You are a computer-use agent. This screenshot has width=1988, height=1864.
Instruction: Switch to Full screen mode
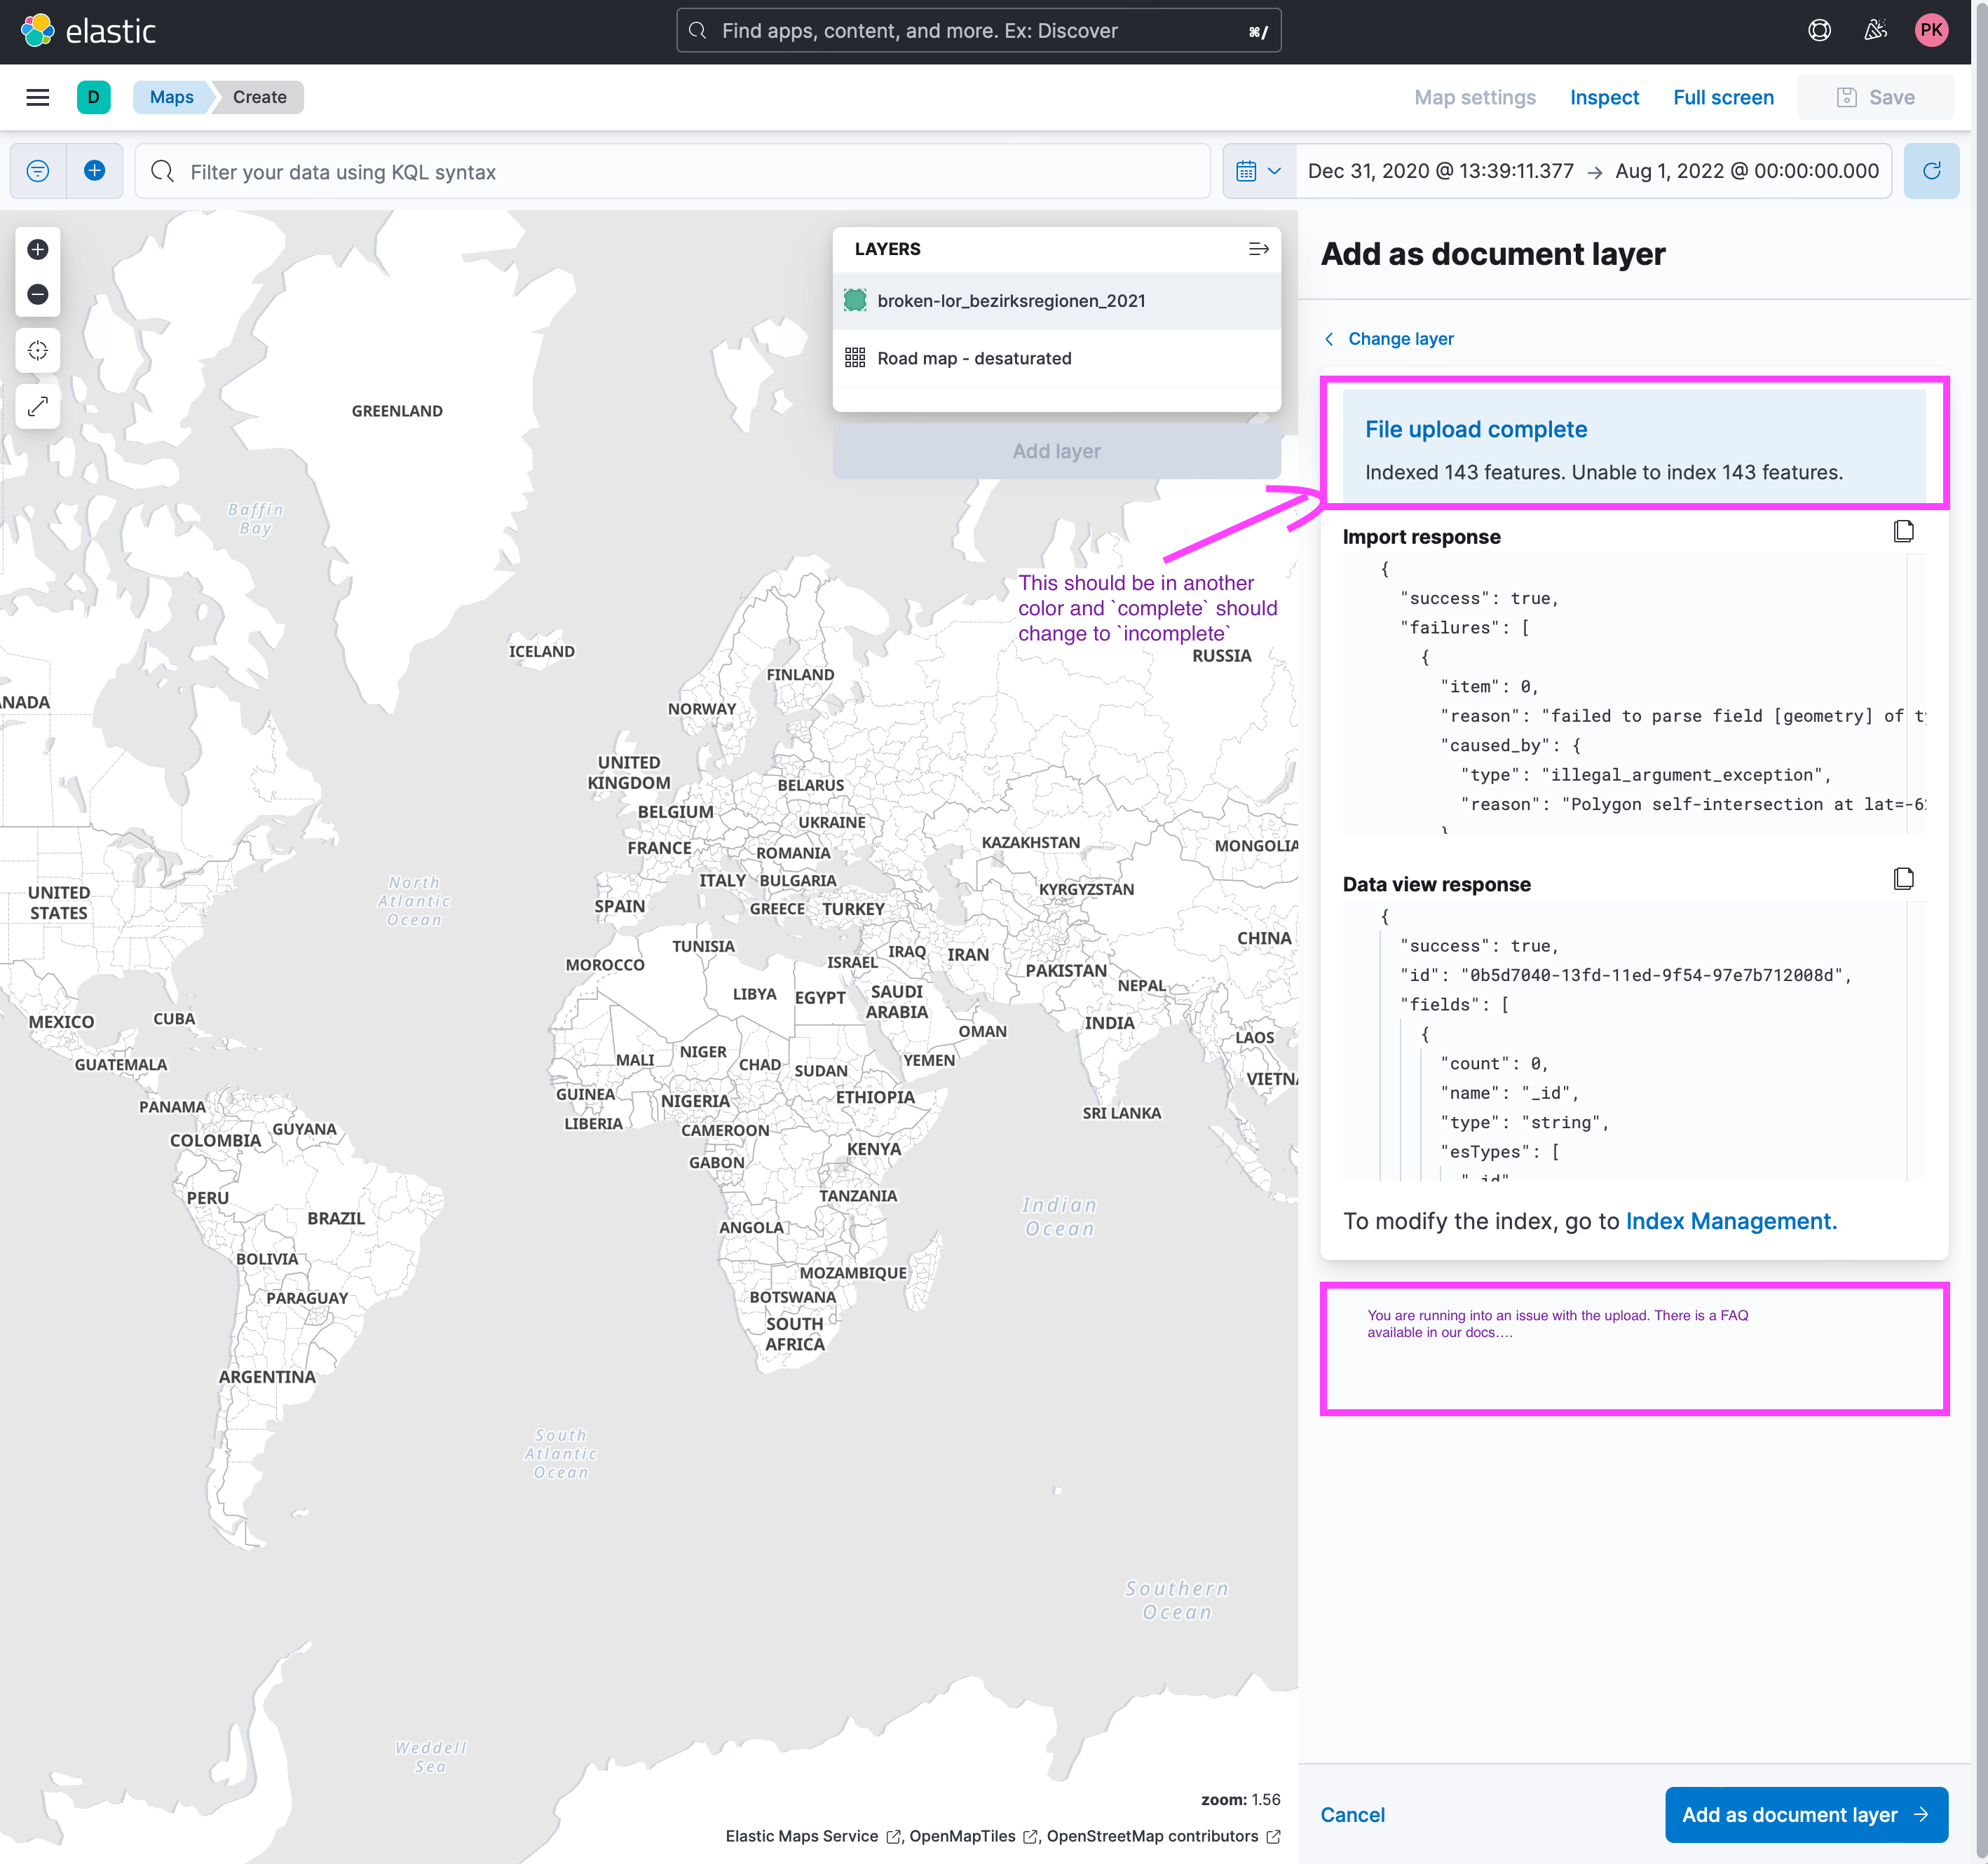point(1723,97)
